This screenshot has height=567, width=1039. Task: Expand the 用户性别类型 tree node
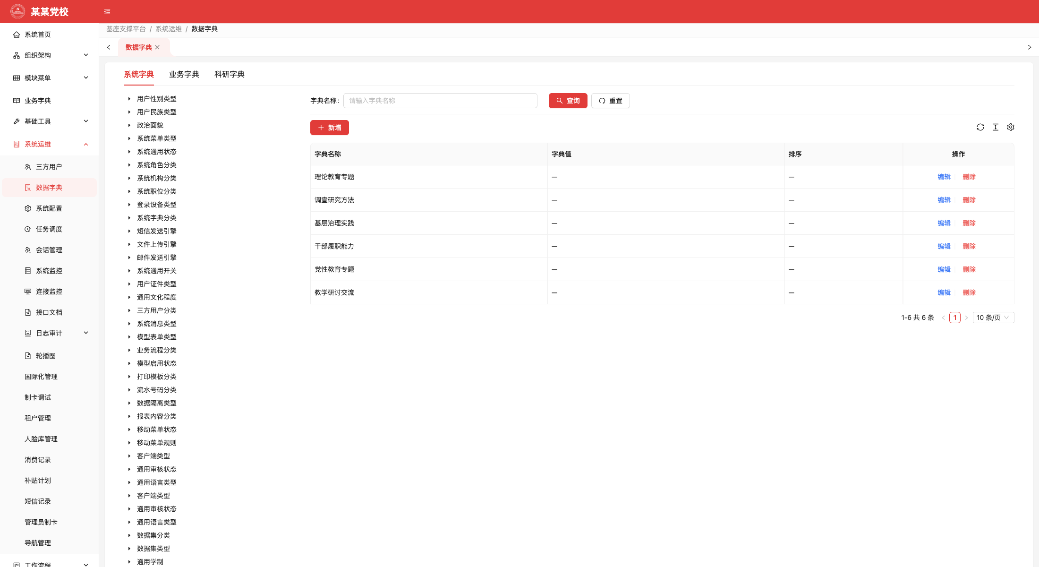[129, 99]
